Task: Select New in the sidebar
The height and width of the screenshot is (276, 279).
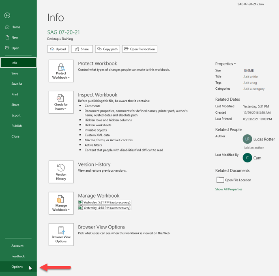Action: 15,37
